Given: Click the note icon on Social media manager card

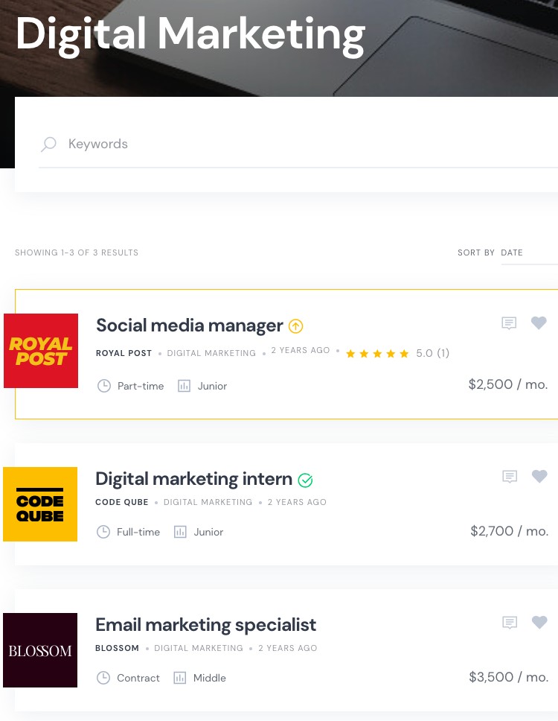Looking at the screenshot, I should coord(509,323).
